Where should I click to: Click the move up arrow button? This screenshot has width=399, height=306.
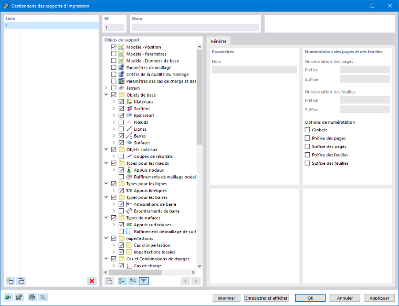pos(185,281)
